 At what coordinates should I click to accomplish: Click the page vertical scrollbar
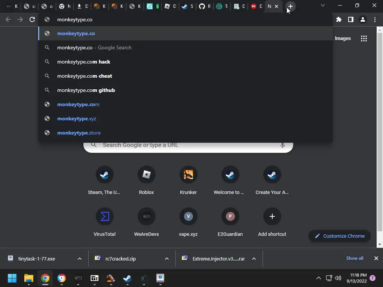click(x=380, y=132)
